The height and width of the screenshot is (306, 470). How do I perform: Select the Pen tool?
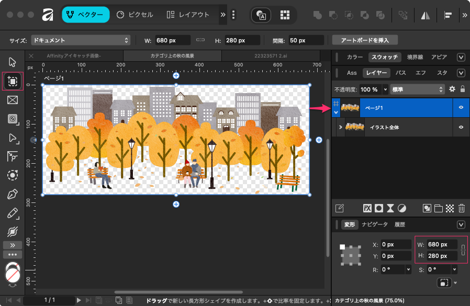pyautogui.click(x=13, y=195)
